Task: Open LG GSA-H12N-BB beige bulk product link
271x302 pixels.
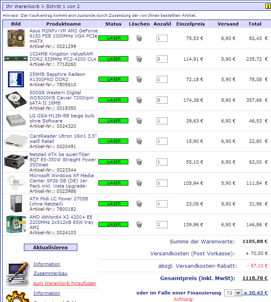Action: (62, 118)
